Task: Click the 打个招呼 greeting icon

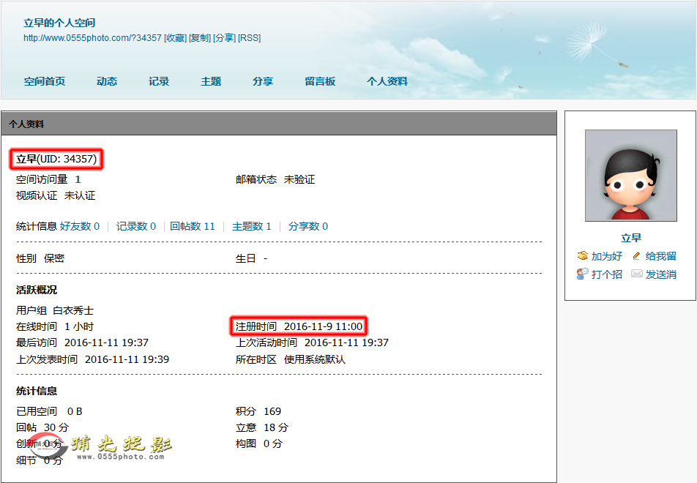Action: (x=583, y=274)
